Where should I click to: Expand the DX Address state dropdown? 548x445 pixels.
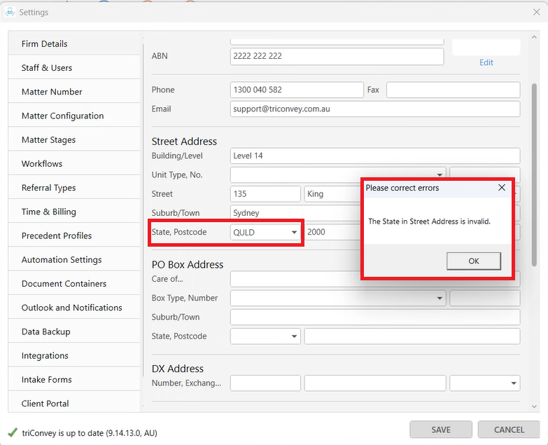tap(514, 383)
